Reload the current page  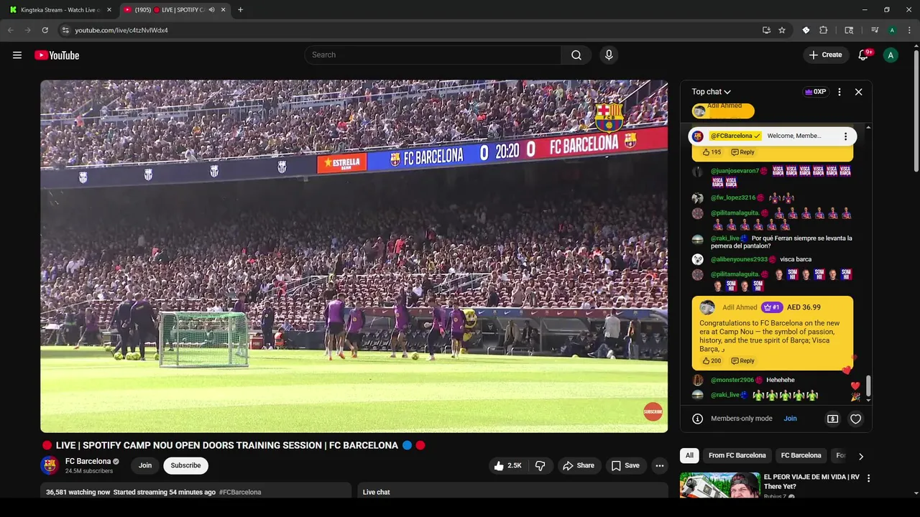coord(45,30)
